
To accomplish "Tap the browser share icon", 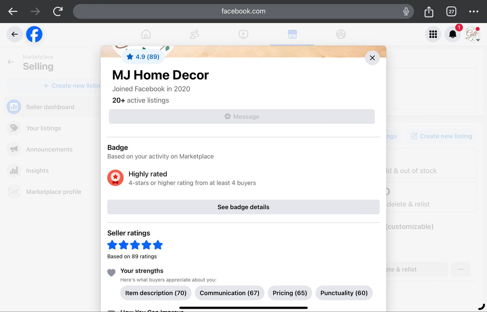I will pyautogui.click(x=429, y=12).
